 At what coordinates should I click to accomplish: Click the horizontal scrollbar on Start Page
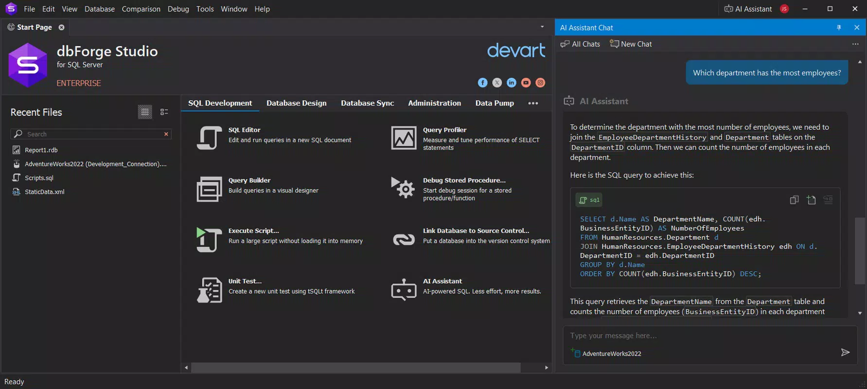(356, 368)
